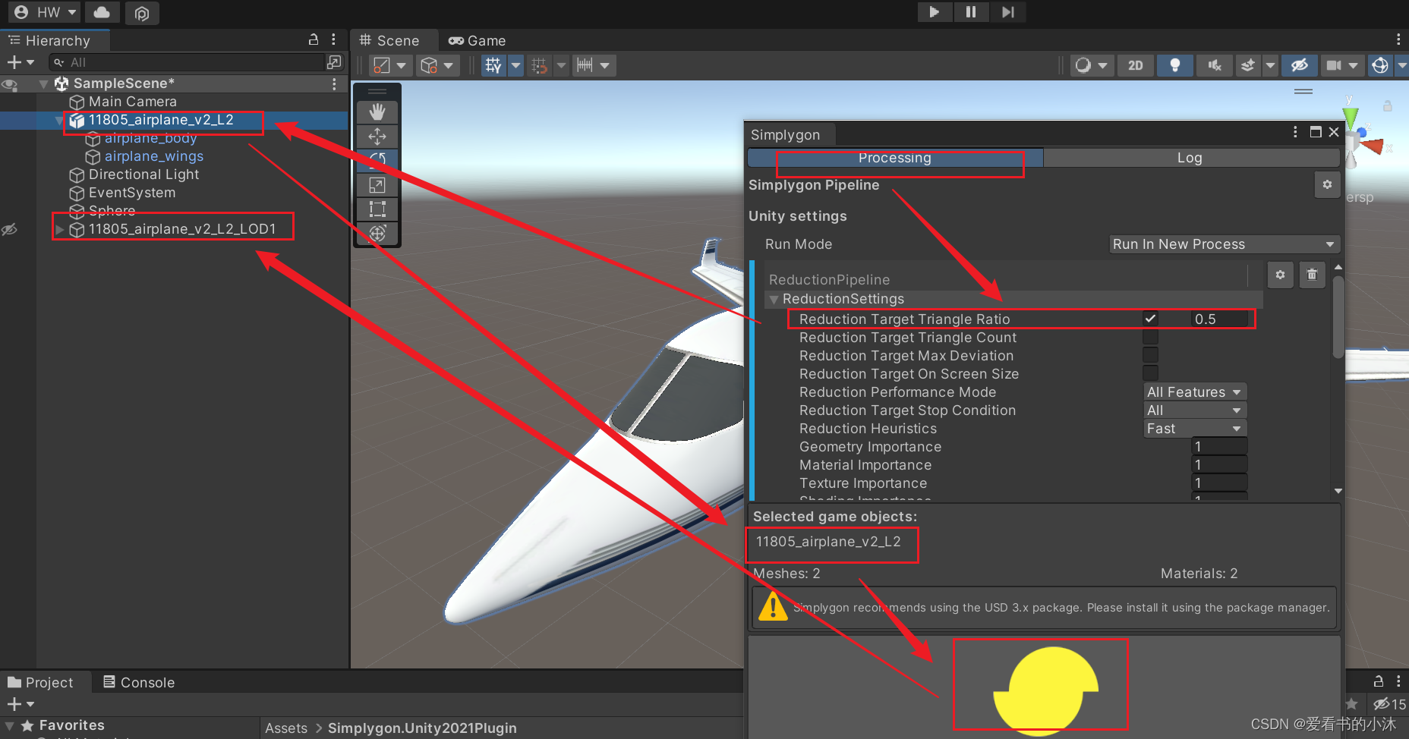The height and width of the screenshot is (739, 1409).
Task: Open the draw mode shading dropdown
Action: point(1092,66)
